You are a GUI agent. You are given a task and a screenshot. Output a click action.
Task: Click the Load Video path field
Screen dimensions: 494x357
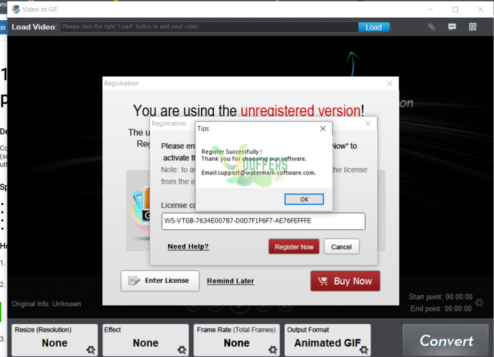pyautogui.click(x=209, y=26)
